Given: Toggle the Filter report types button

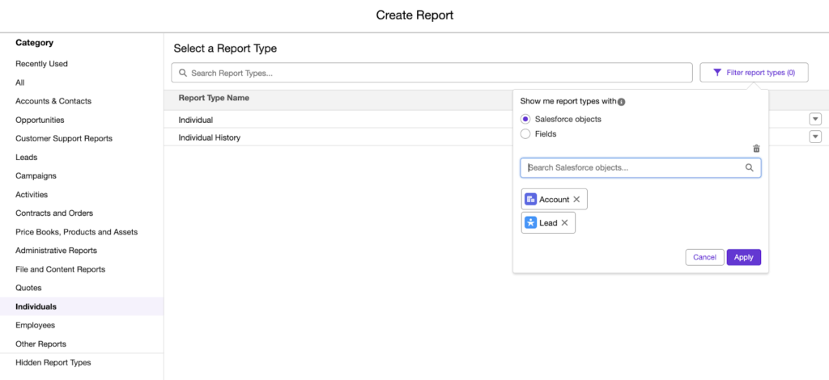Looking at the screenshot, I should [x=754, y=73].
